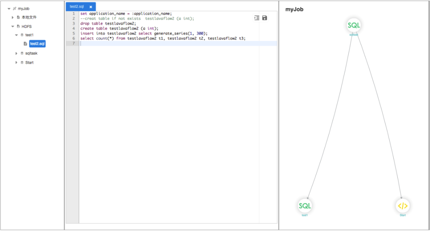Select the Start code node in graph
The height and width of the screenshot is (231, 430).
403,206
